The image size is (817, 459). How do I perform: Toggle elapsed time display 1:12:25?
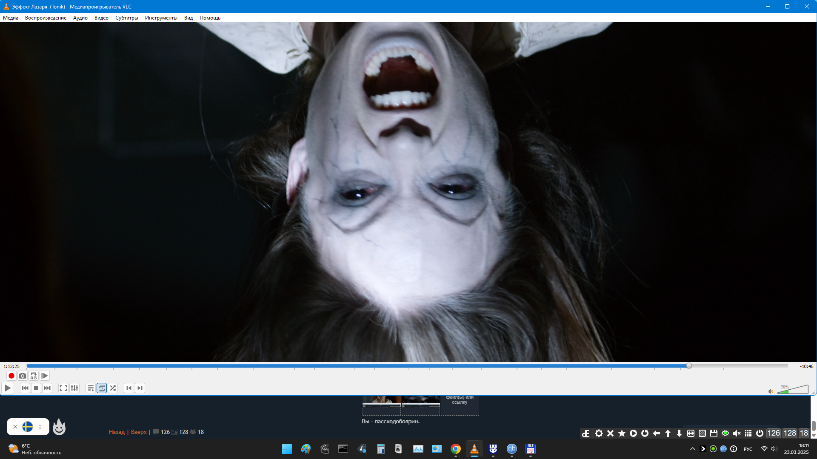(x=11, y=366)
